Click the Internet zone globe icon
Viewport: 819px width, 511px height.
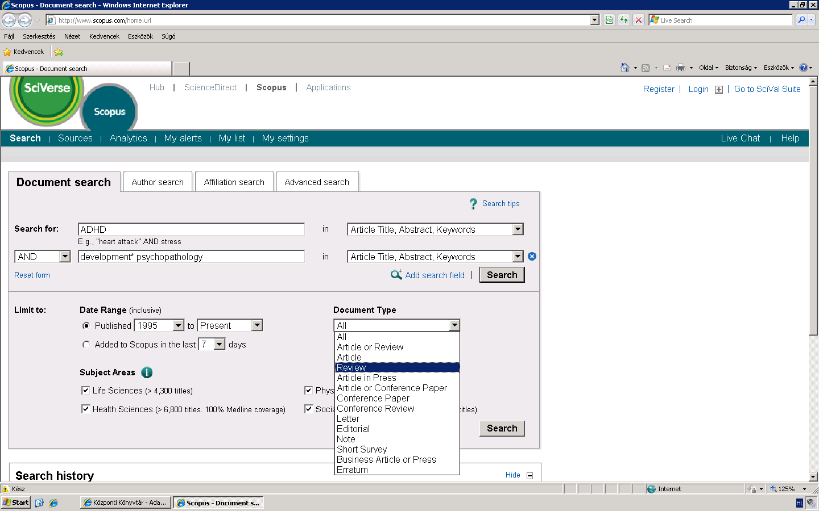tap(651, 489)
